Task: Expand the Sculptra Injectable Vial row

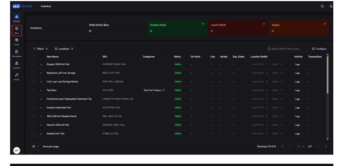Action: [41, 108]
